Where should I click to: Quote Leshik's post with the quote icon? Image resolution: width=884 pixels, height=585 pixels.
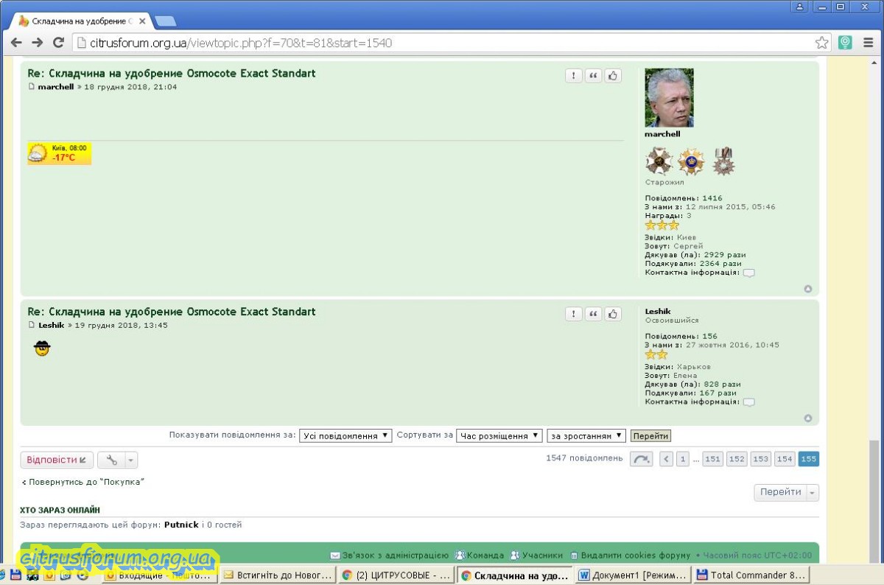pyautogui.click(x=593, y=314)
